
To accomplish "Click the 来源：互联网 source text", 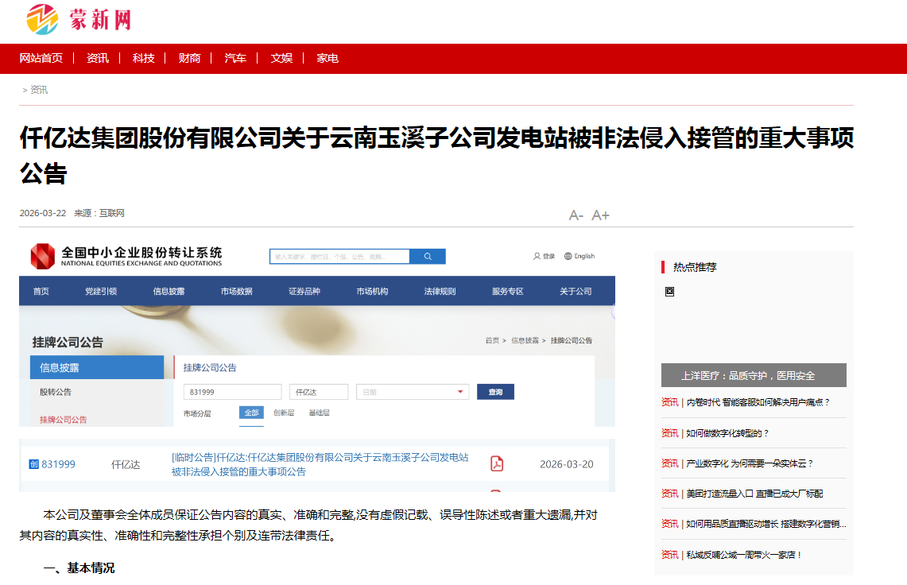I will [x=99, y=213].
